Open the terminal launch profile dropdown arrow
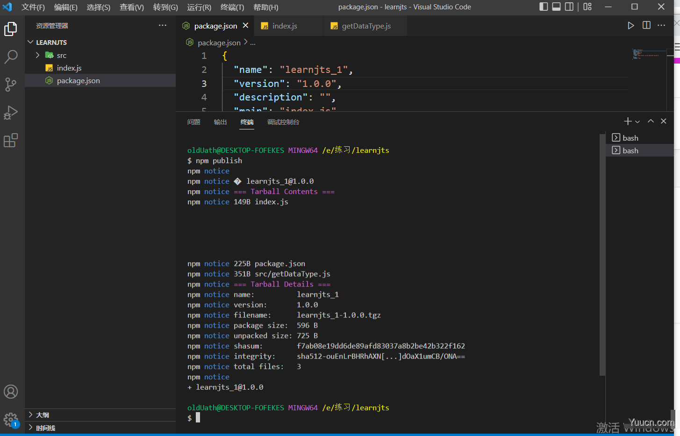The width and height of the screenshot is (680, 436). click(x=637, y=122)
